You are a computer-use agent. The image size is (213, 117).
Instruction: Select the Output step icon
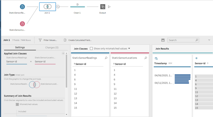point(103,7)
